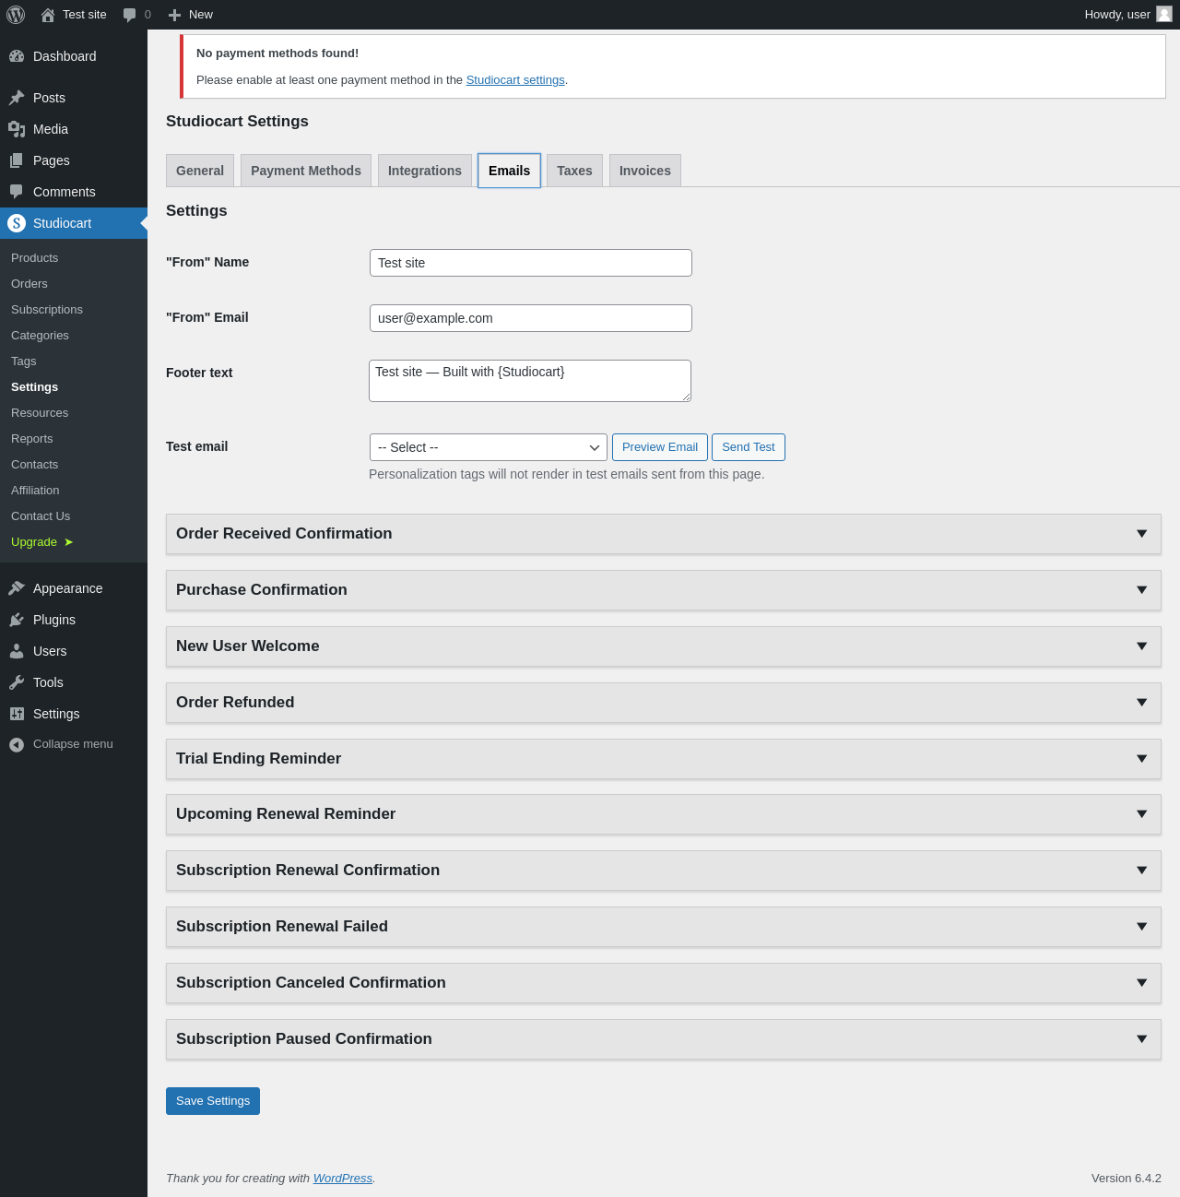
Task: Click the Footer text textarea
Action: (x=530, y=381)
